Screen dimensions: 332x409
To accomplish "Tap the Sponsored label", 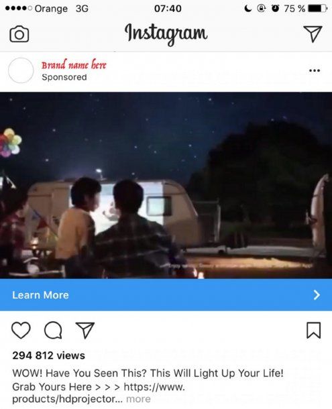I will coord(64,77).
